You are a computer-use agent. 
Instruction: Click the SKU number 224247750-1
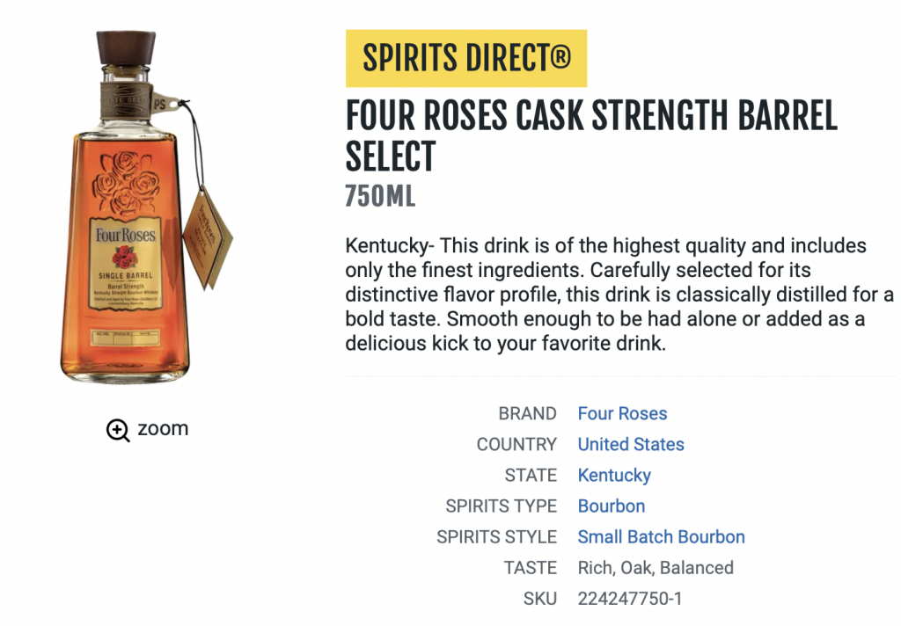[x=630, y=598]
